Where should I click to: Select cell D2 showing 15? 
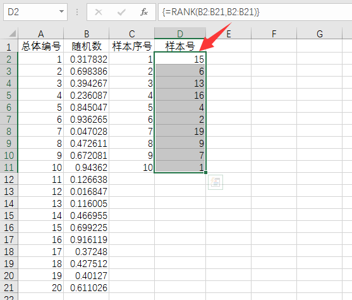tap(180, 59)
